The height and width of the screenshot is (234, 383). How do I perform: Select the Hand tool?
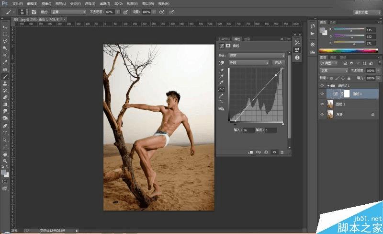(5, 153)
